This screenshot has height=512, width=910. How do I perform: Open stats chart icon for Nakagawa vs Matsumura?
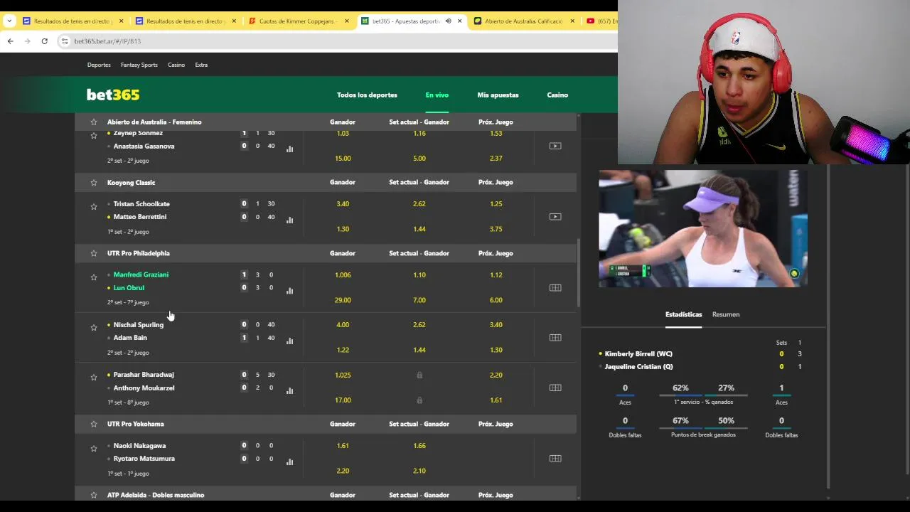pos(289,462)
